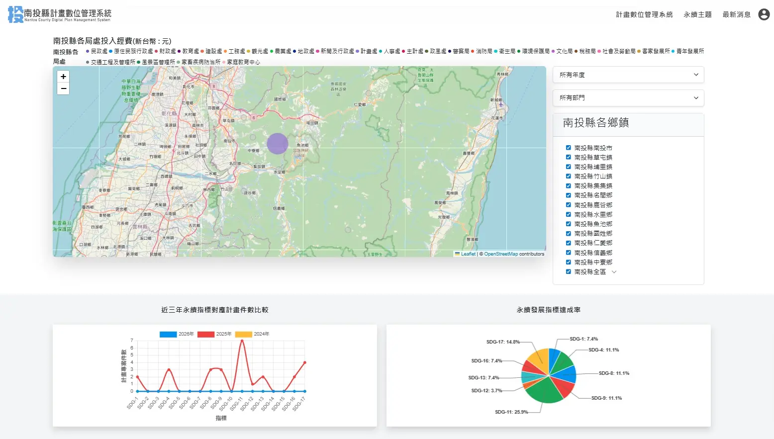Open the 永續主題 menu item

pyautogui.click(x=697, y=14)
